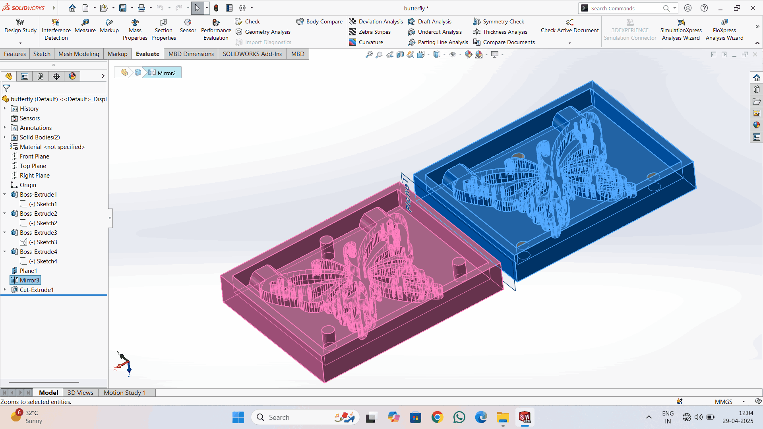Click Mirror3 in the breadcrumb bar
This screenshot has height=429, width=763.
162,73
